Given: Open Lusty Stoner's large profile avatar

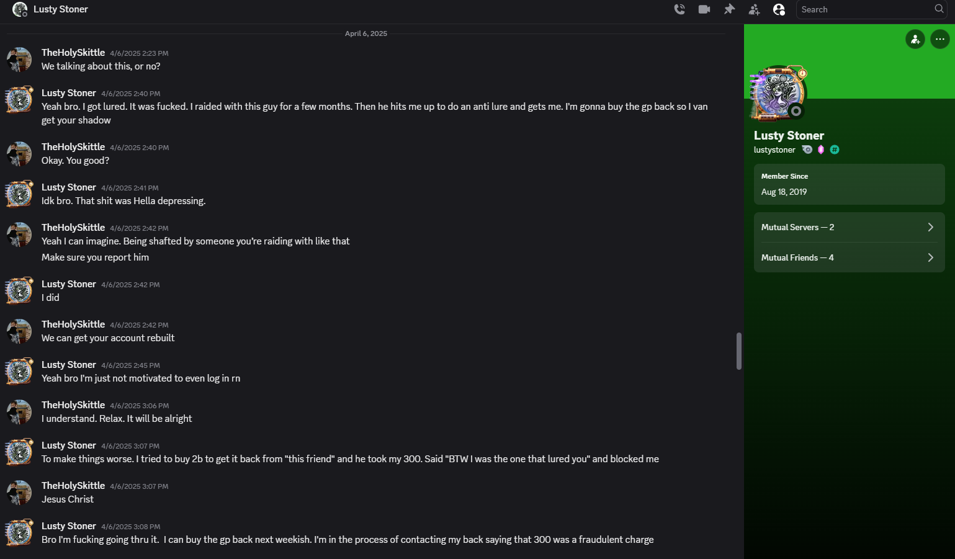Looking at the screenshot, I should click(778, 94).
